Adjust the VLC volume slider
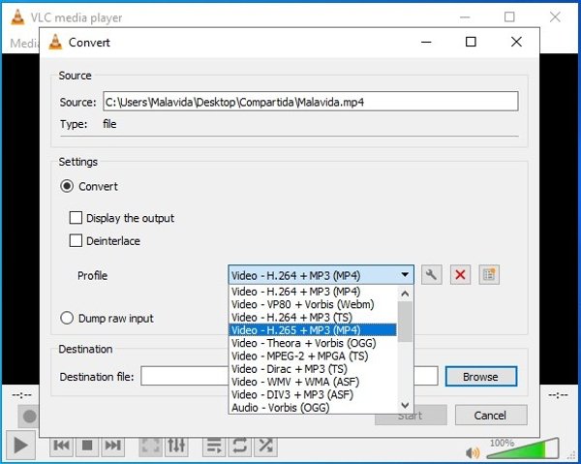The image size is (581, 464). tap(523, 449)
